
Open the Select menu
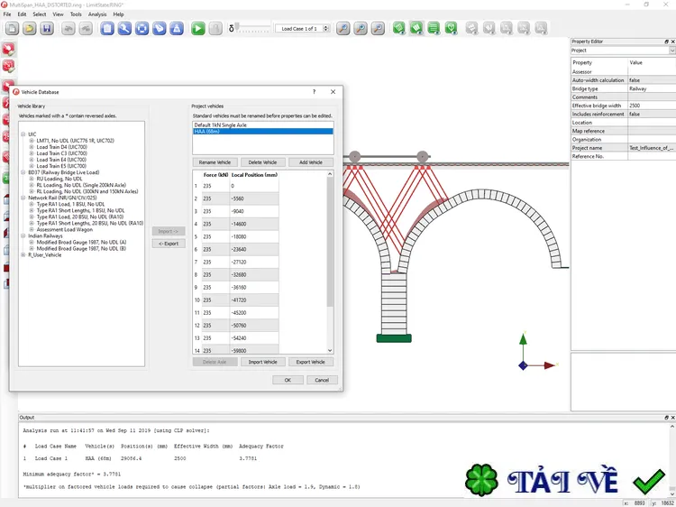tap(40, 14)
